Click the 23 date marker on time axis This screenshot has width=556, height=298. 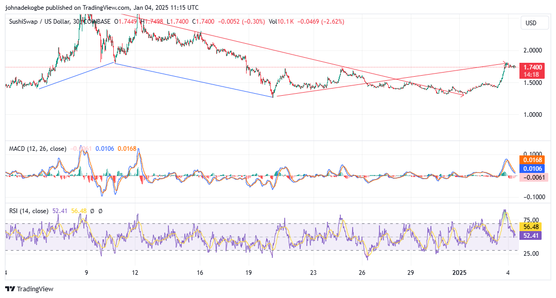pos(314,273)
